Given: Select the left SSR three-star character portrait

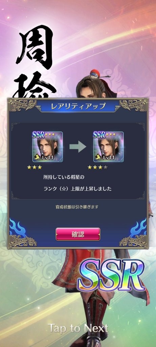Looking at the screenshot, I should click(x=47, y=147).
